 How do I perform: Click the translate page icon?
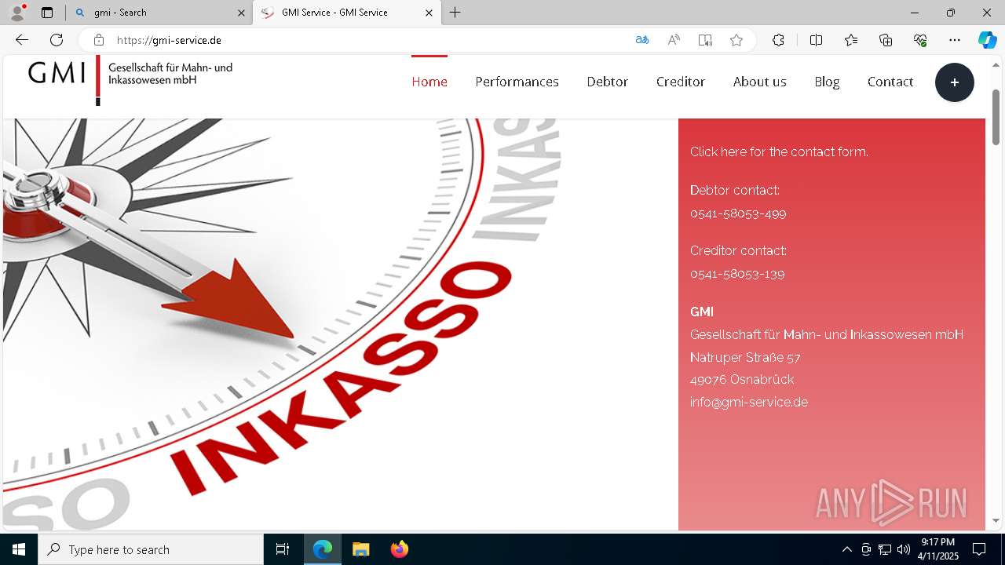[642, 40]
